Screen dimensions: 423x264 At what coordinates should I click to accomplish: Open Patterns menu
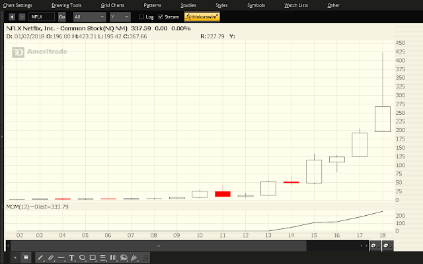click(153, 5)
